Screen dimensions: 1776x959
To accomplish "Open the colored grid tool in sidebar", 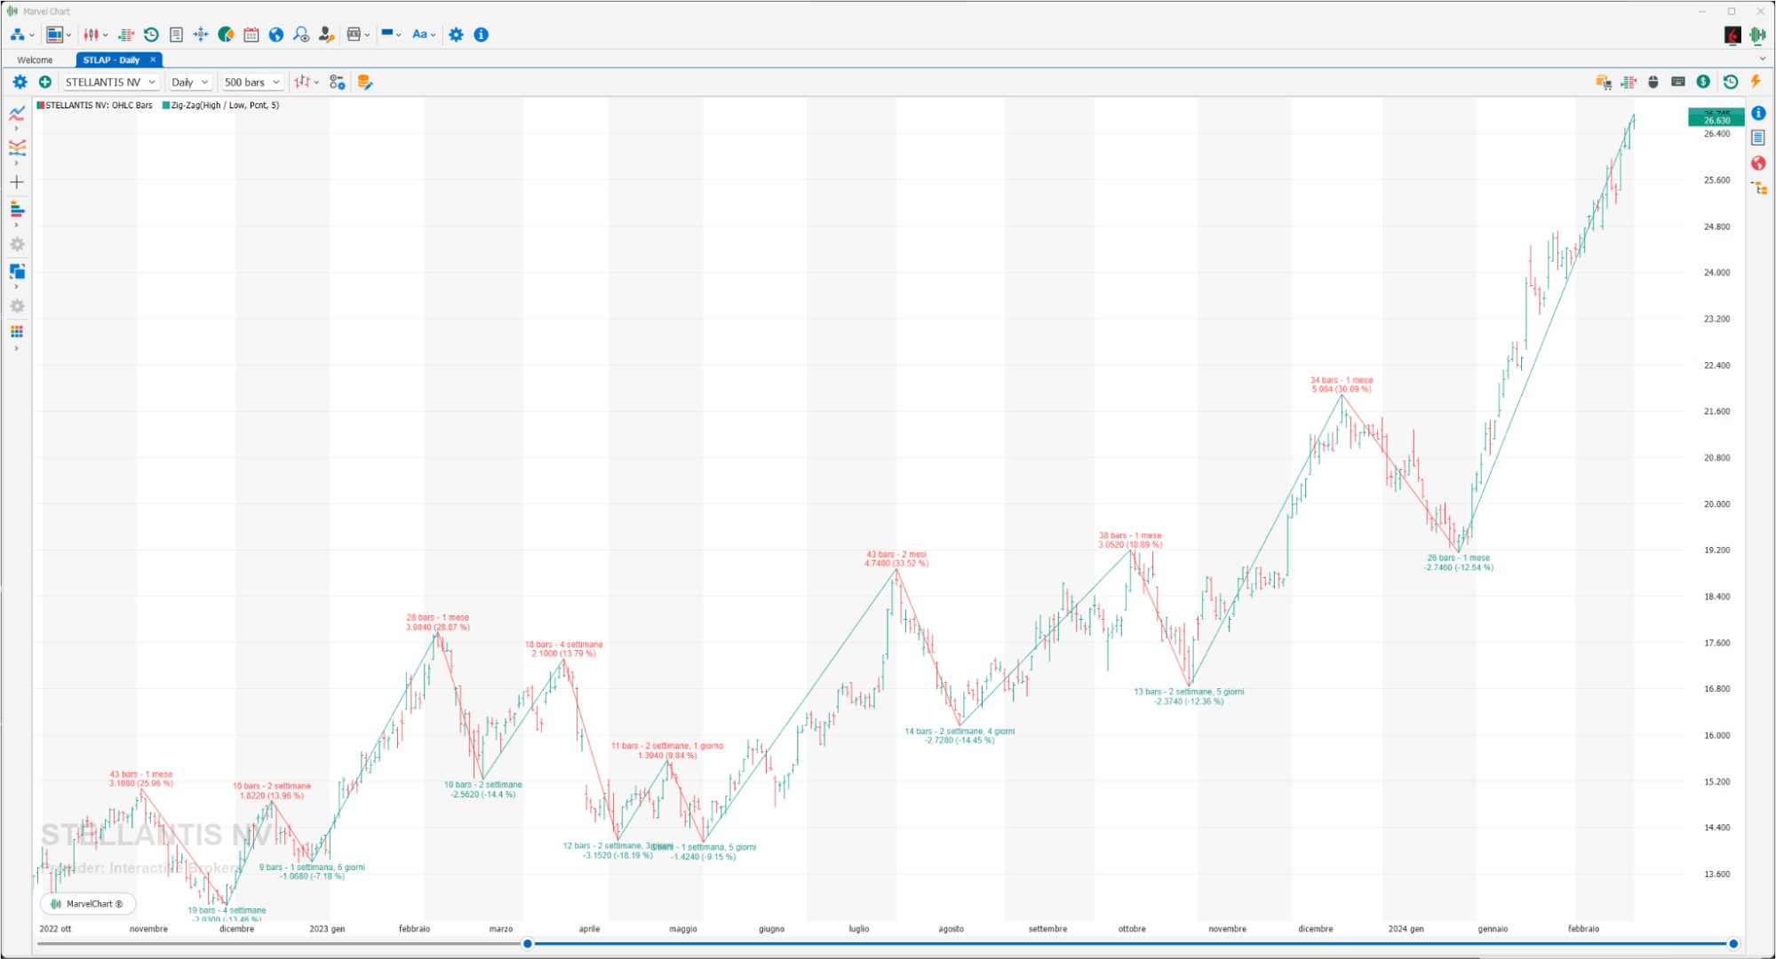I will pyautogui.click(x=17, y=332).
